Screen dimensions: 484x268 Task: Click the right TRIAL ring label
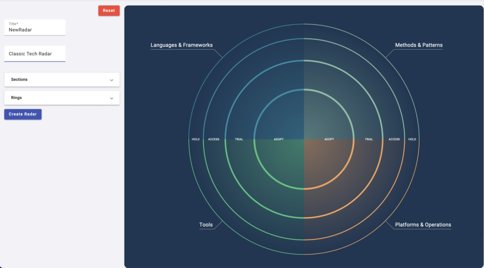pyautogui.click(x=369, y=139)
